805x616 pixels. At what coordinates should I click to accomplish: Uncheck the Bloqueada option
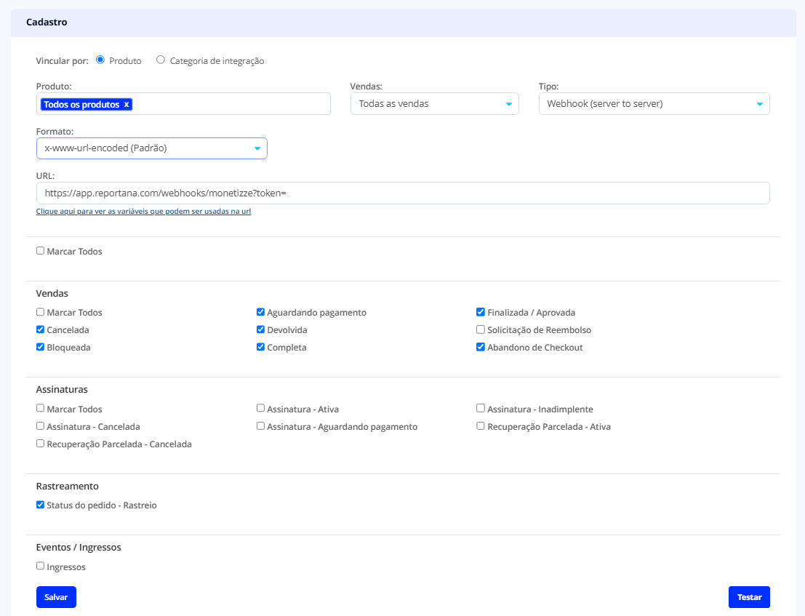tap(40, 347)
